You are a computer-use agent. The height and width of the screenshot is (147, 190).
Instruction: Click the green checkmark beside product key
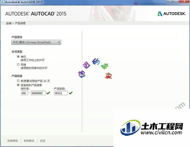coord(71,93)
